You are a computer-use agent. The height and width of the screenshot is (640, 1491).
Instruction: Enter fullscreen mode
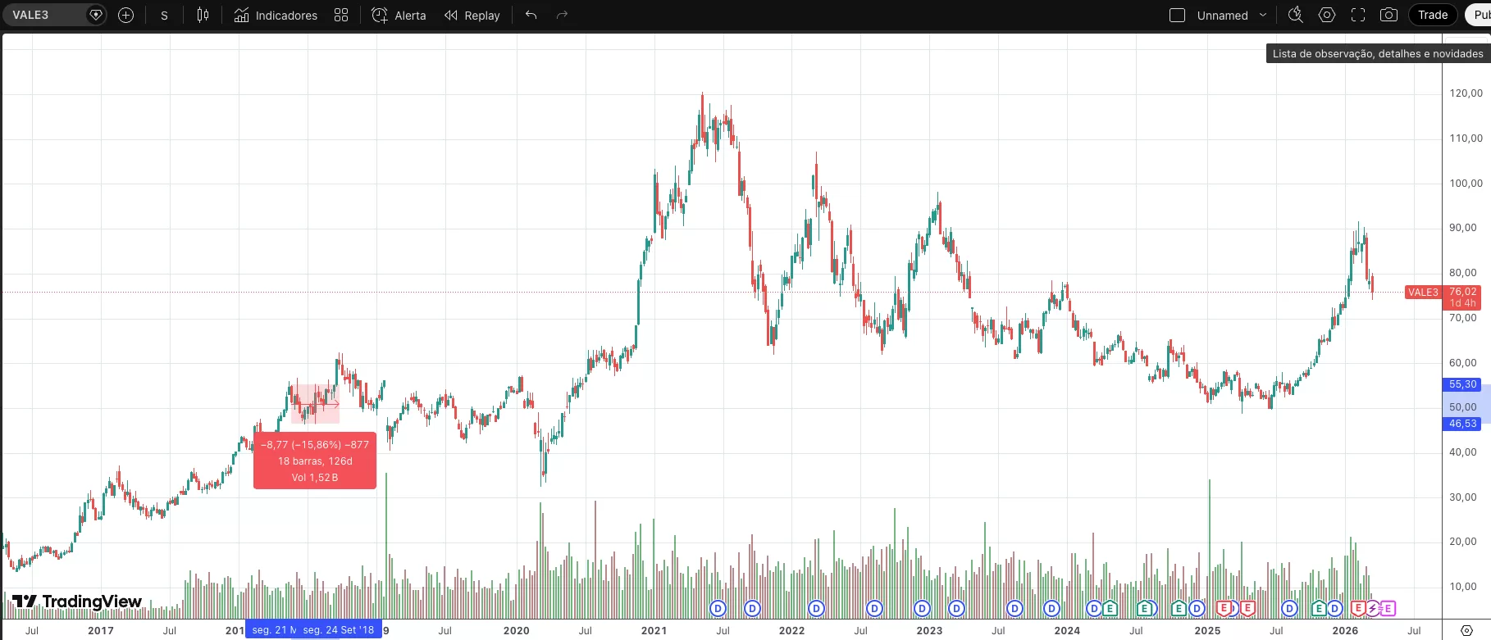[x=1358, y=15]
